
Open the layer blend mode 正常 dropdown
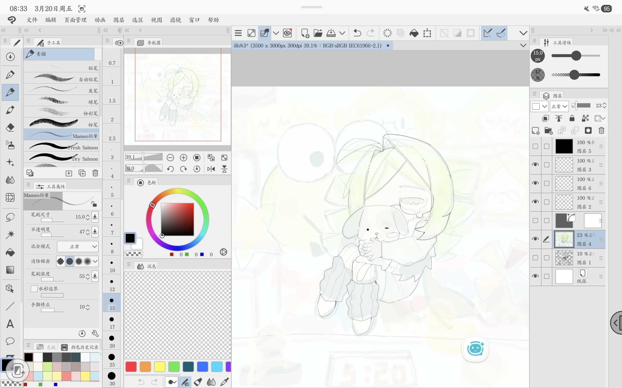point(559,106)
